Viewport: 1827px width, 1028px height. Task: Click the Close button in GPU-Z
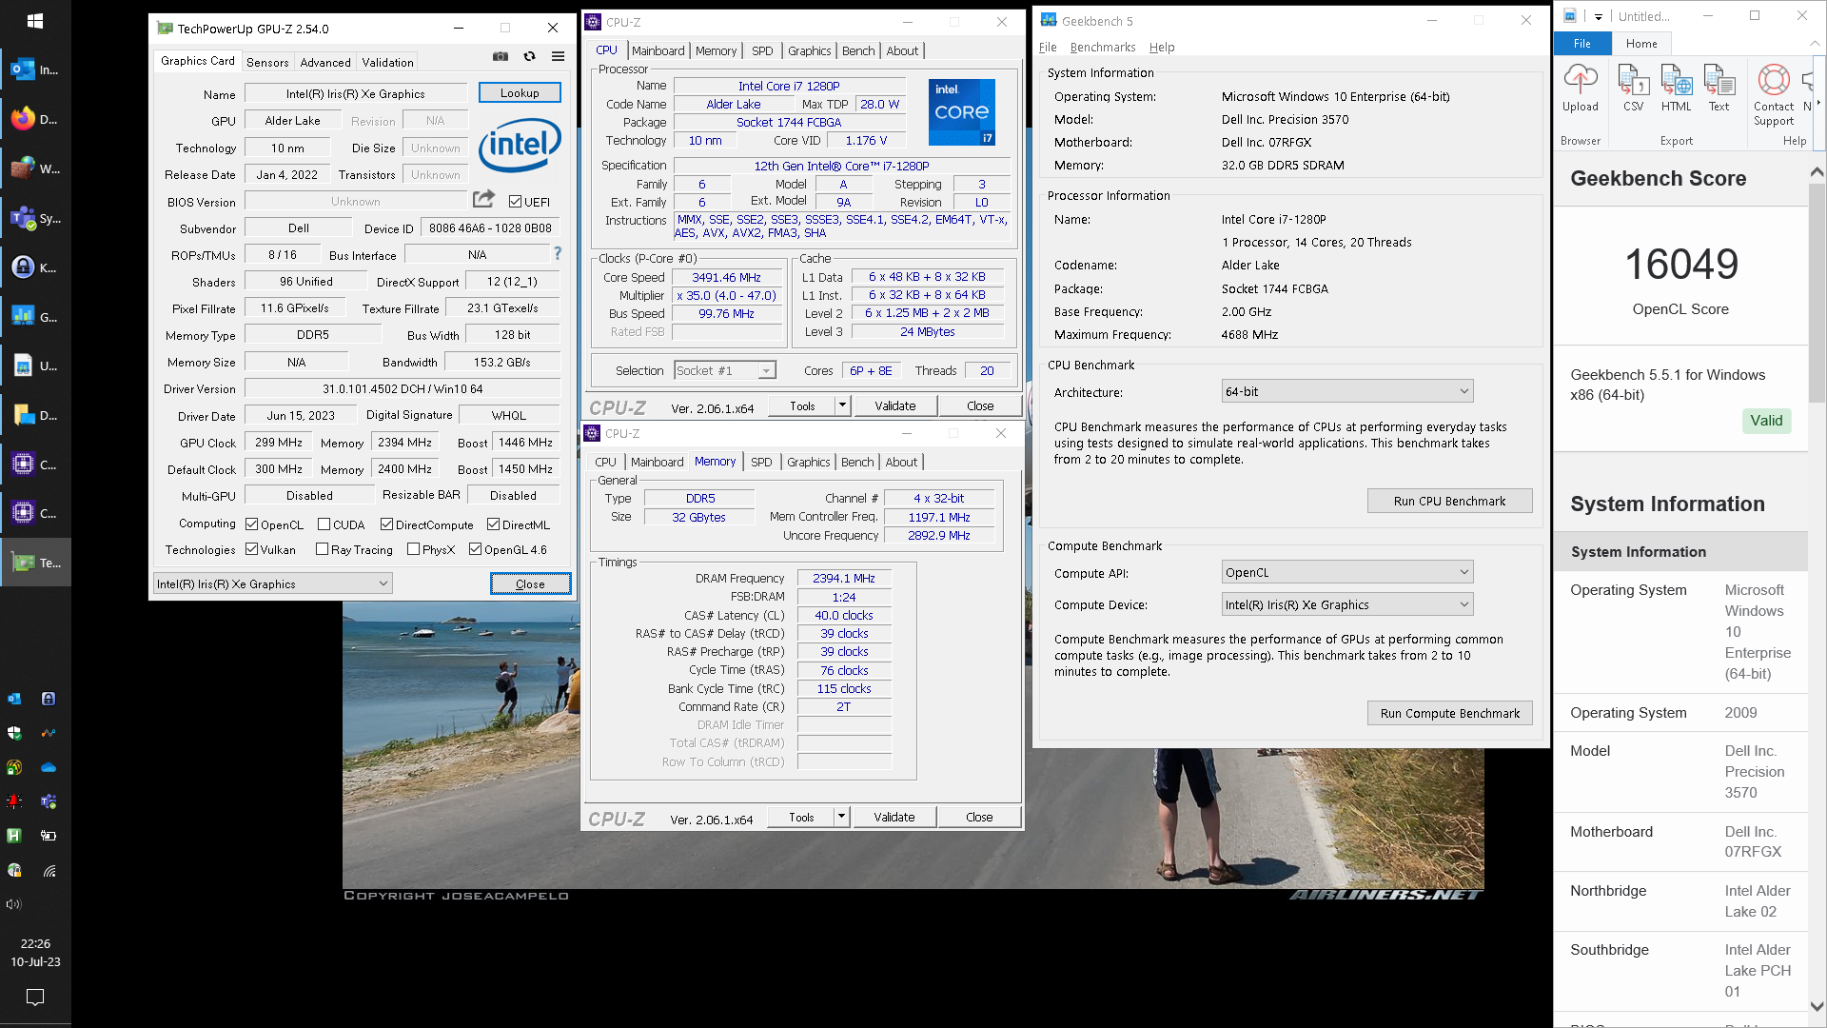[x=530, y=583]
